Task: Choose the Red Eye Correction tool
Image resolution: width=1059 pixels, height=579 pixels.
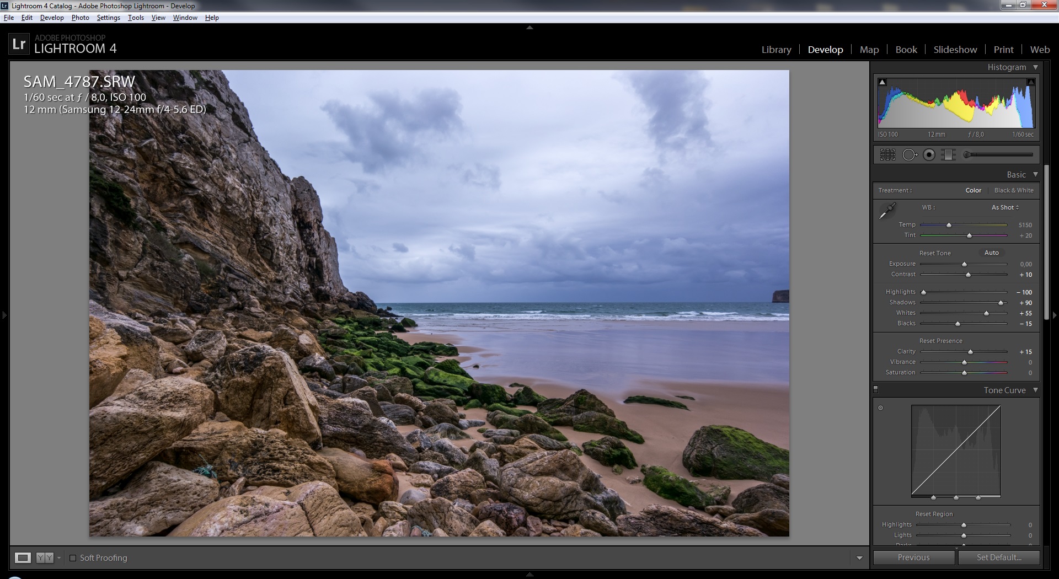Action: click(x=929, y=155)
